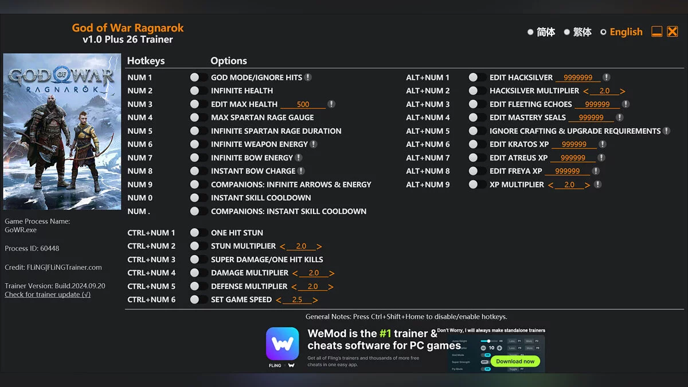Open the Check for trainer update link
Viewport: 688px width, 387px height.
pos(48,295)
